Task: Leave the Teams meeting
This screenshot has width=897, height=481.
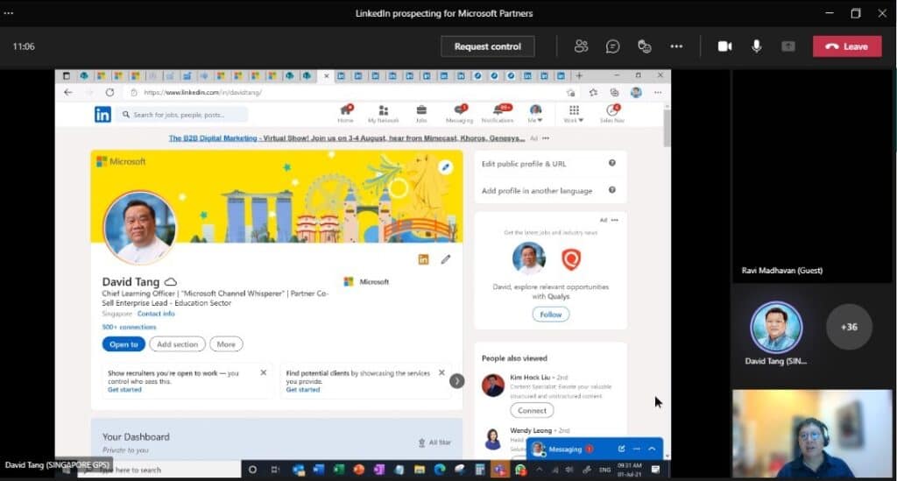Action: click(846, 46)
